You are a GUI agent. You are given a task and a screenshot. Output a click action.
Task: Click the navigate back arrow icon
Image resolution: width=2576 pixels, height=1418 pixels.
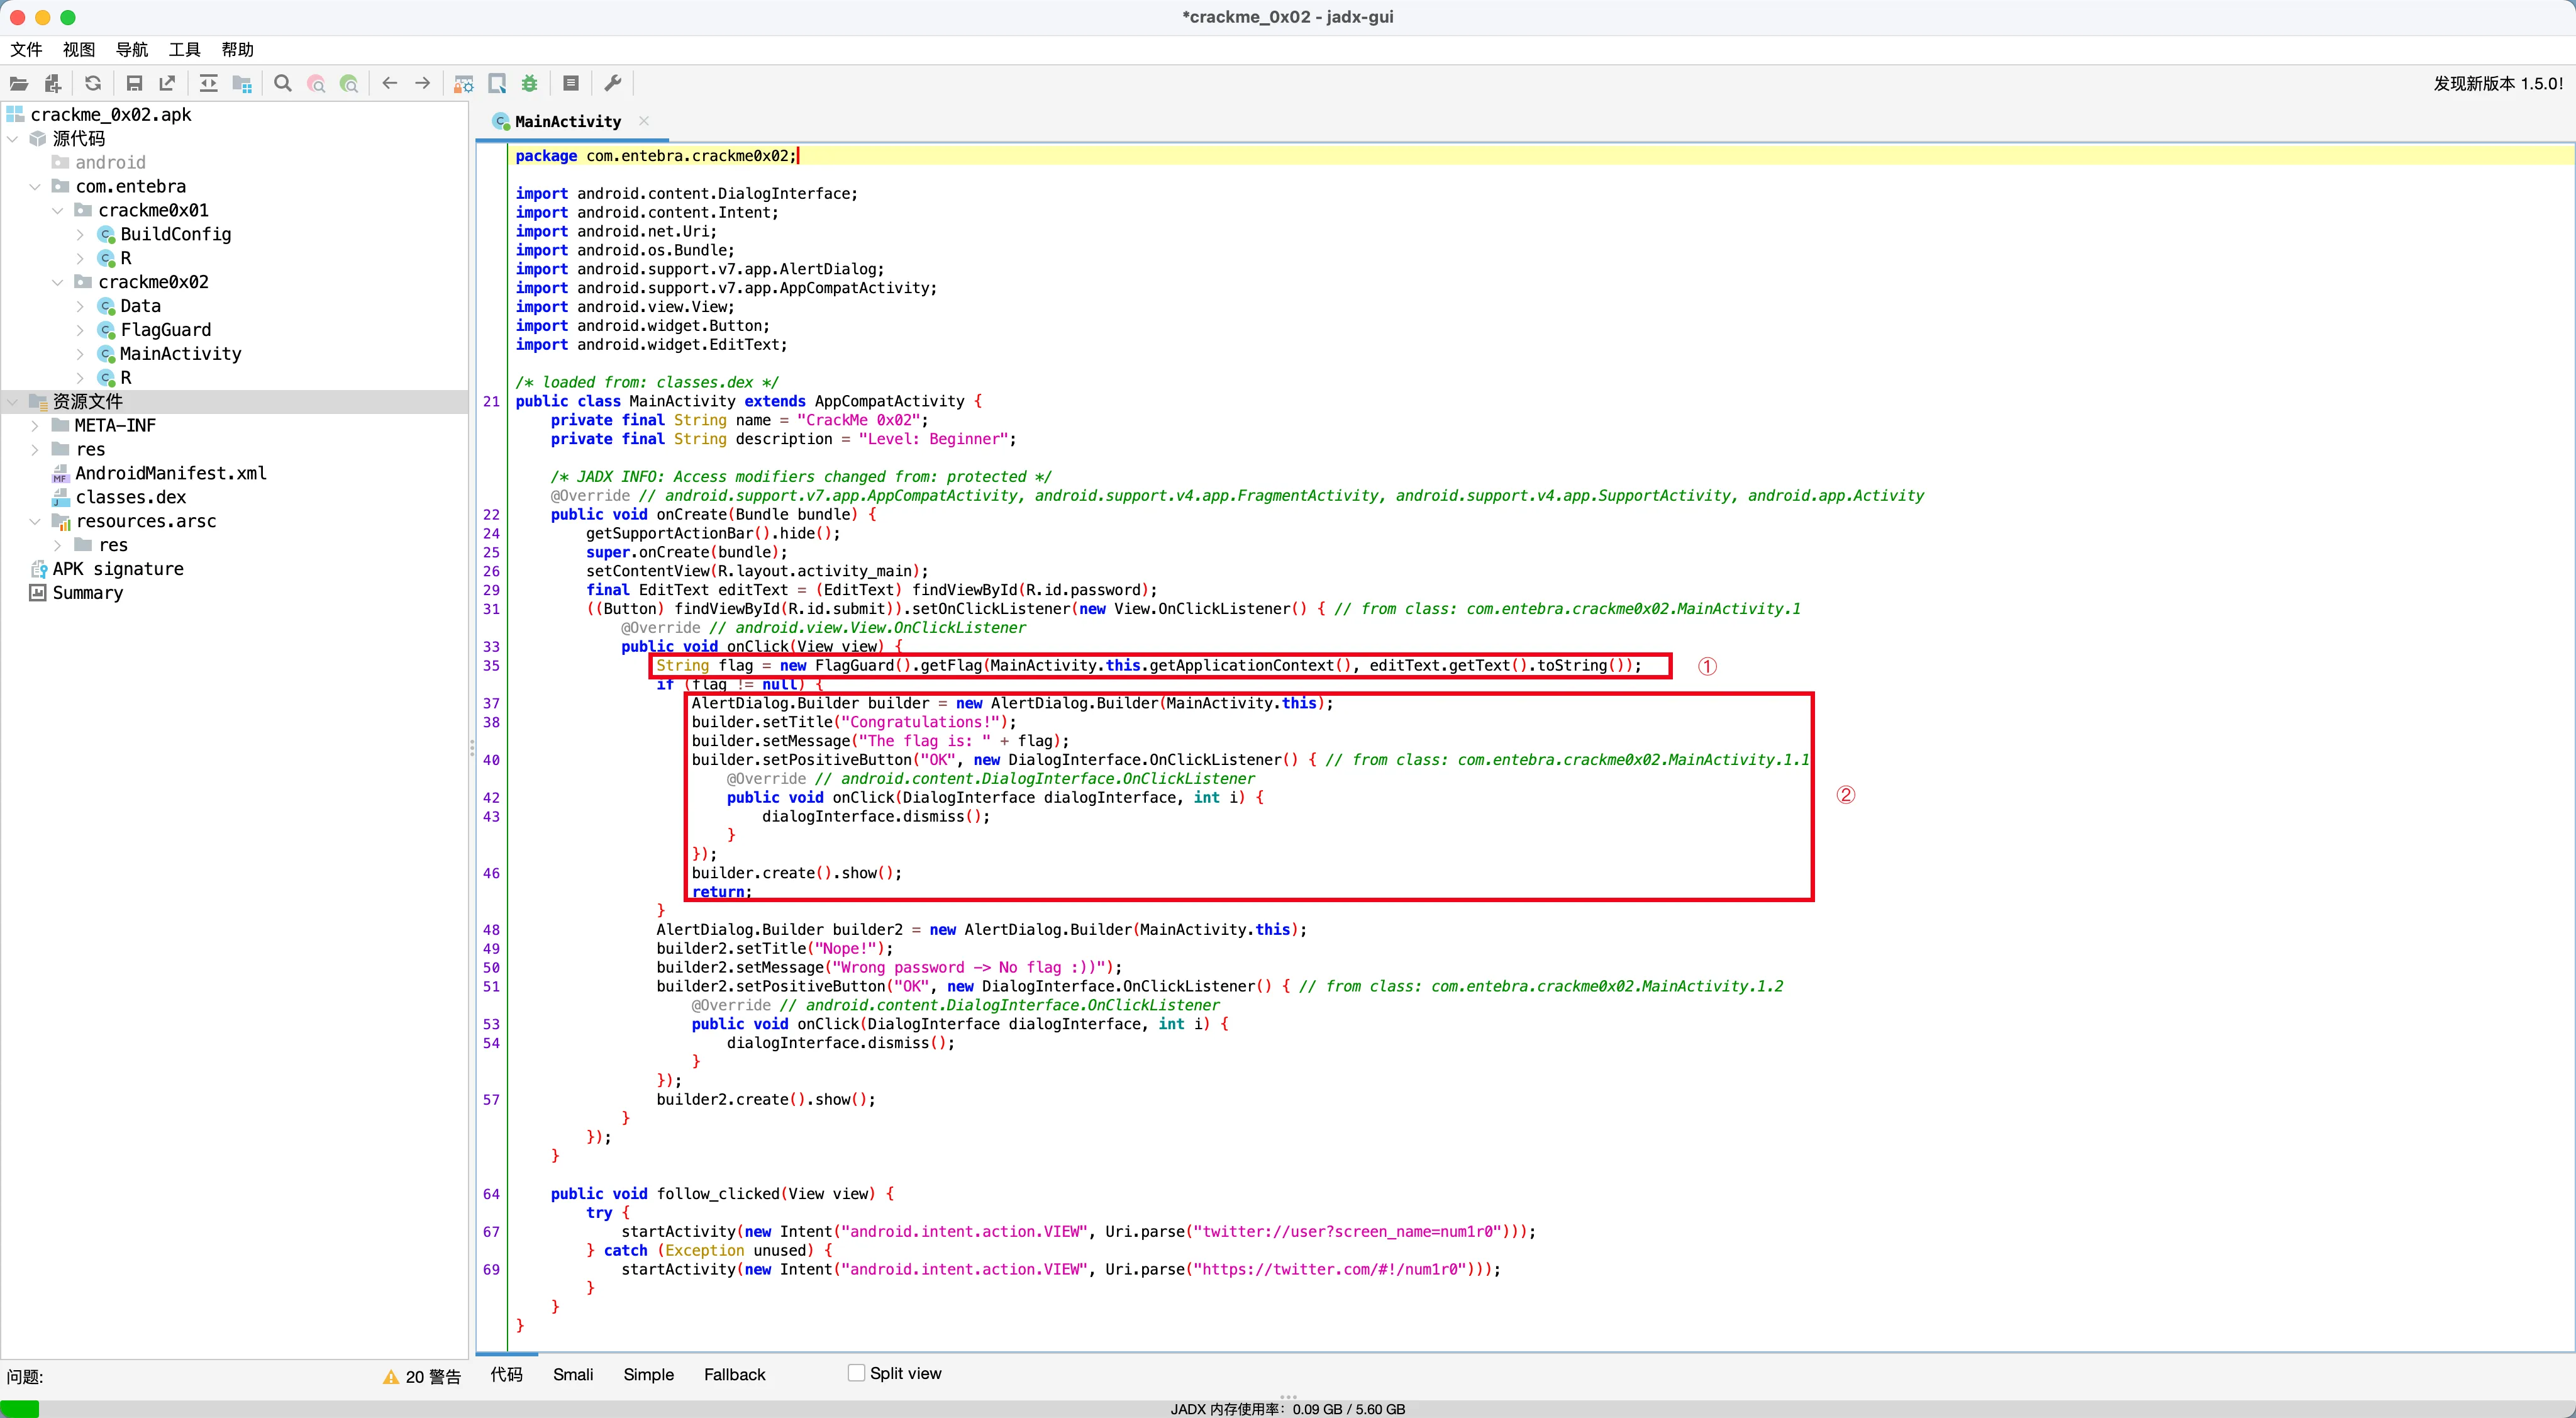pyautogui.click(x=390, y=84)
